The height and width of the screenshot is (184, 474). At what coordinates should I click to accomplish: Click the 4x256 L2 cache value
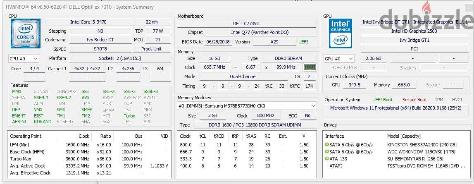click(x=128, y=69)
